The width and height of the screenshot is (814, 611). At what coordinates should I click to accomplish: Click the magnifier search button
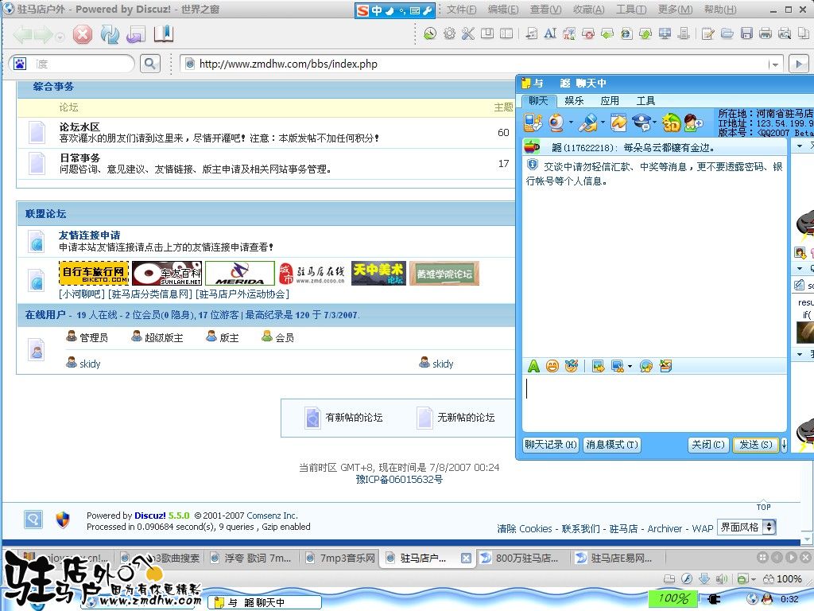[150, 64]
